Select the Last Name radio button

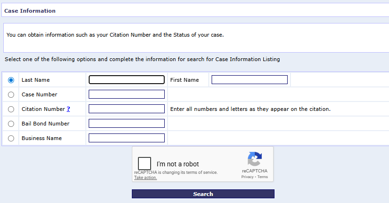click(x=11, y=80)
